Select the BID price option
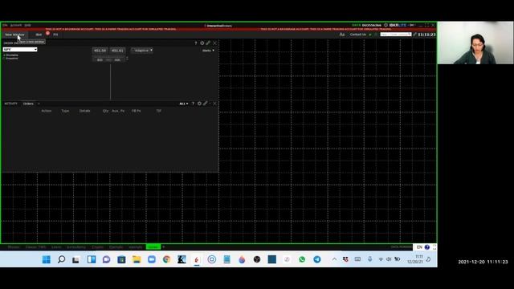 [x=100, y=60]
